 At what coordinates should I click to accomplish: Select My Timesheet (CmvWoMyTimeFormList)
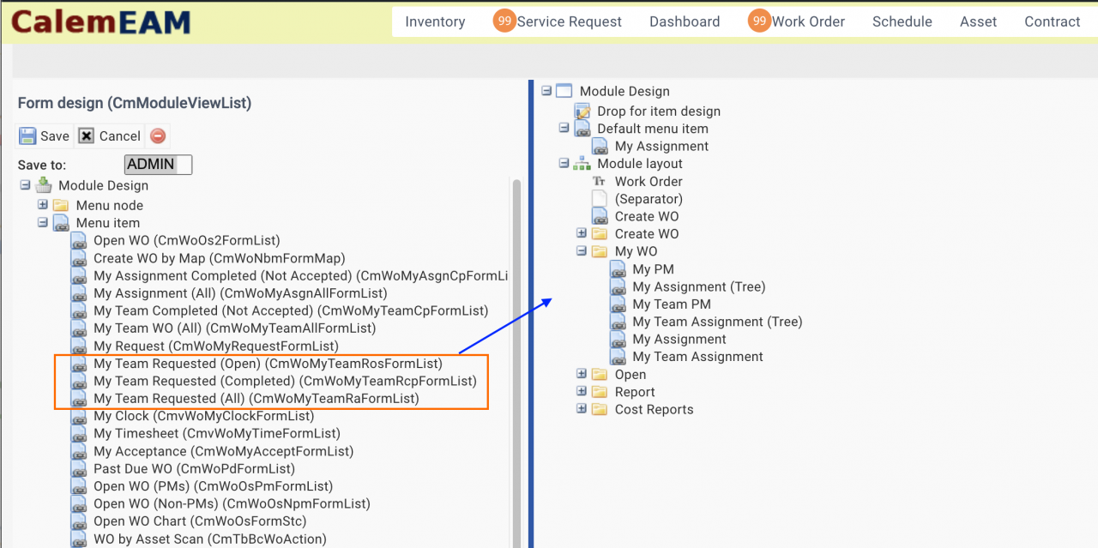click(x=217, y=434)
